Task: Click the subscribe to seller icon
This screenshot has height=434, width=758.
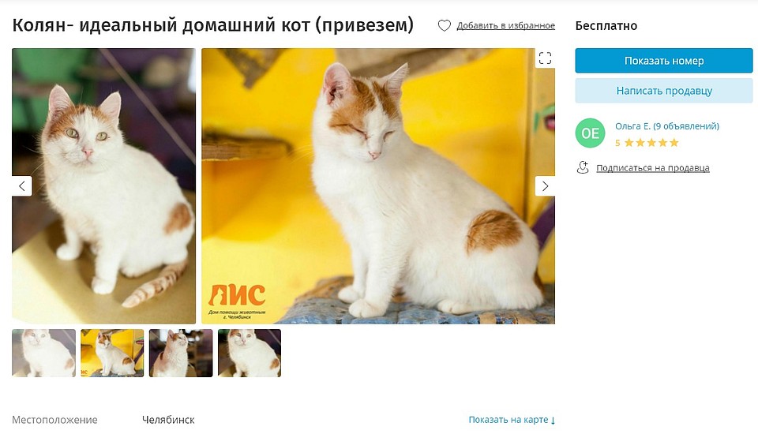Action: 583,167
